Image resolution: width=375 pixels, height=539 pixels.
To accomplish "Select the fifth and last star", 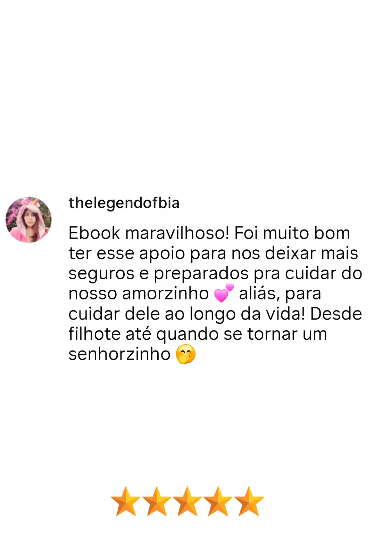I will point(249,501).
